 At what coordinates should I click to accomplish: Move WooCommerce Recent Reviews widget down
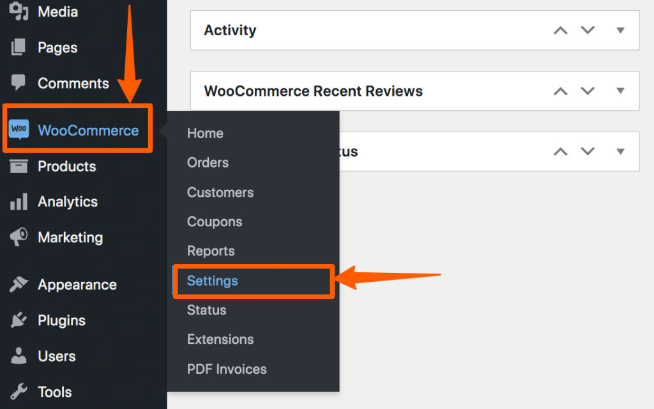click(x=588, y=91)
